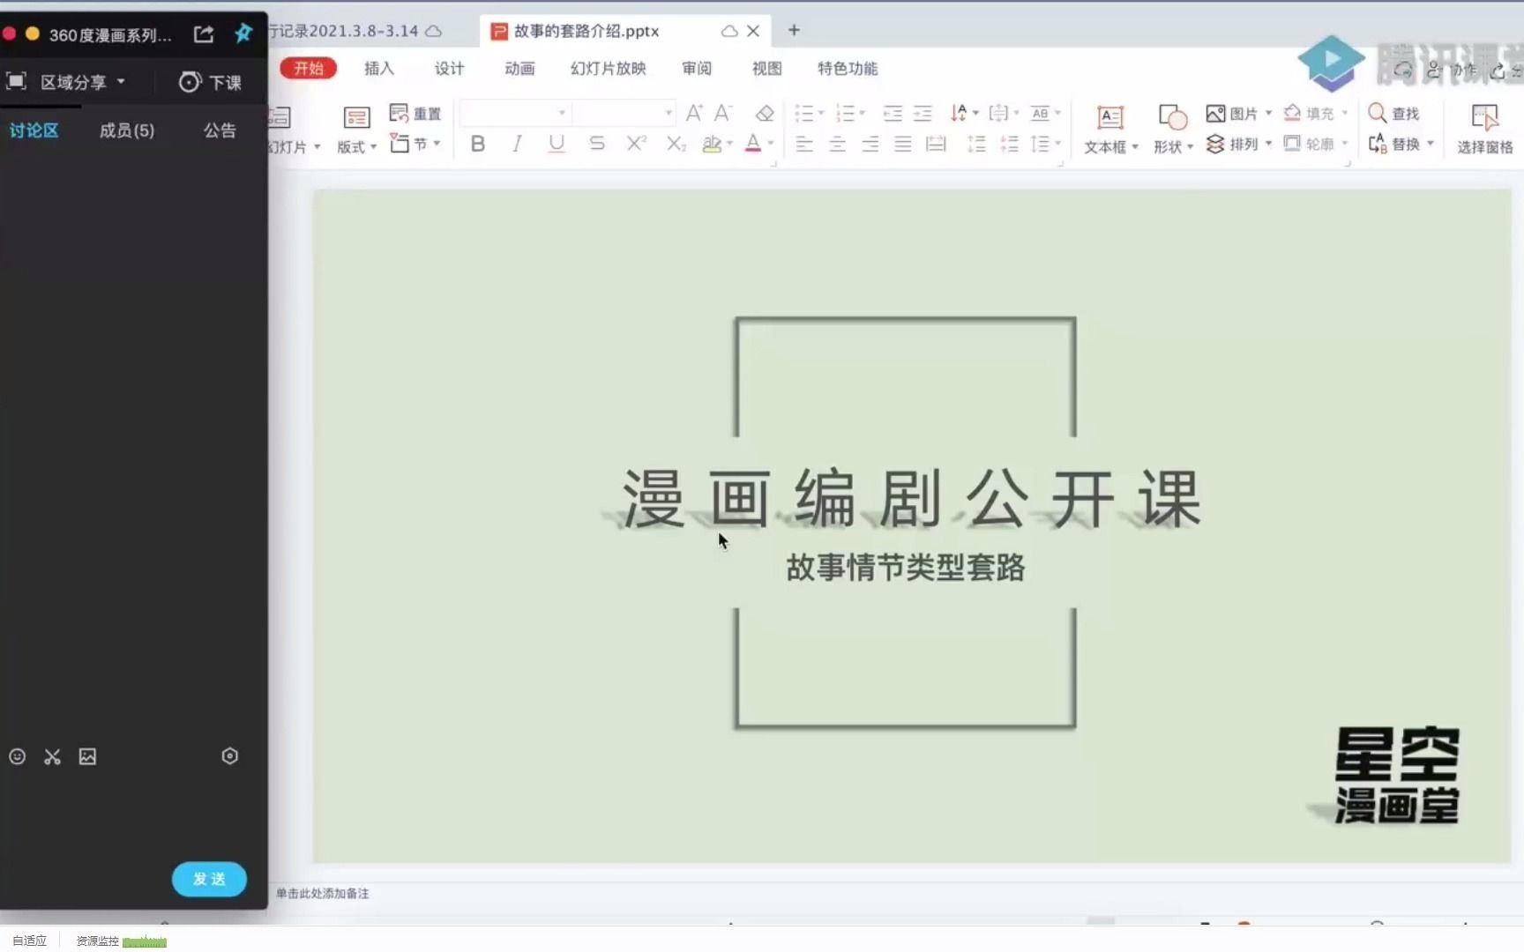Open the 设计 ribbon tab
Viewport: 1524px width, 952px height.
pyautogui.click(x=449, y=68)
